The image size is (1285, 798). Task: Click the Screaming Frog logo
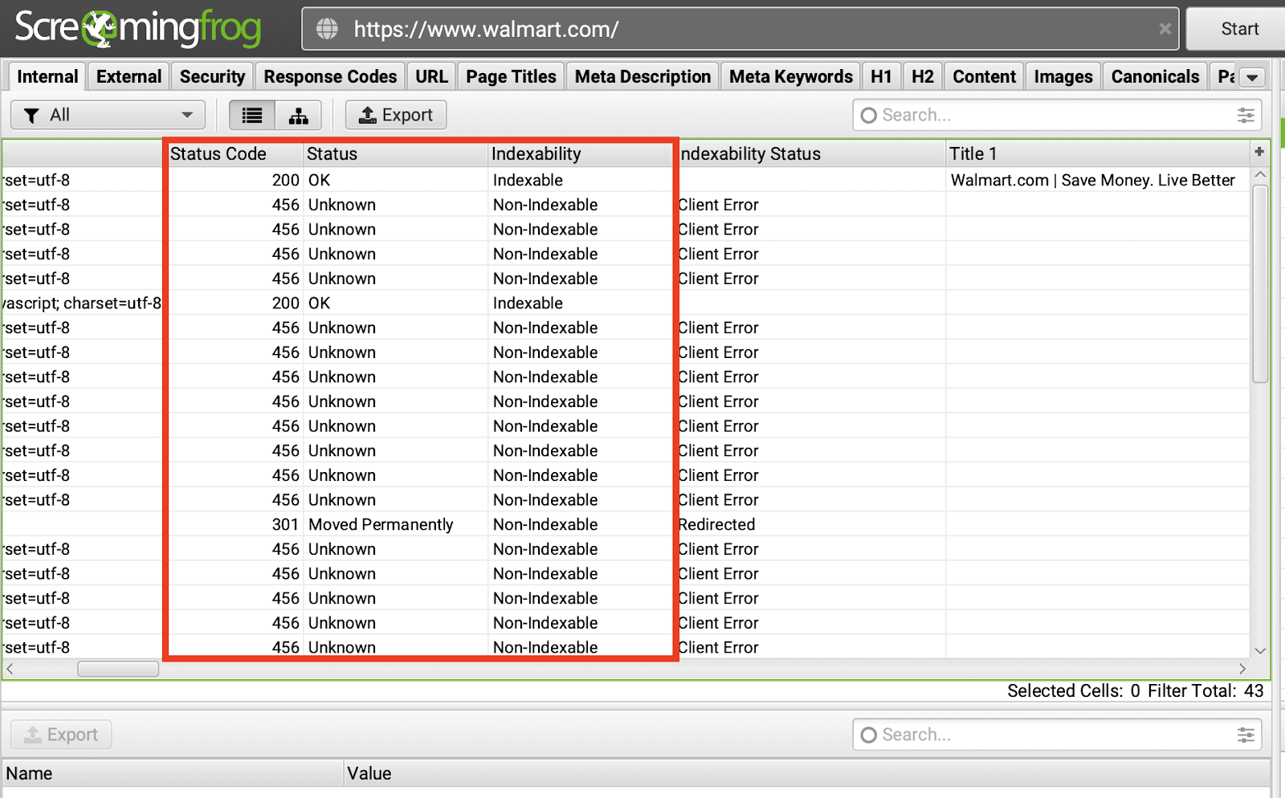138,29
